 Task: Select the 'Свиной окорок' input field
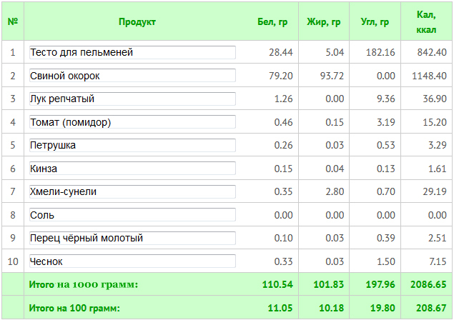click(132, 76)
